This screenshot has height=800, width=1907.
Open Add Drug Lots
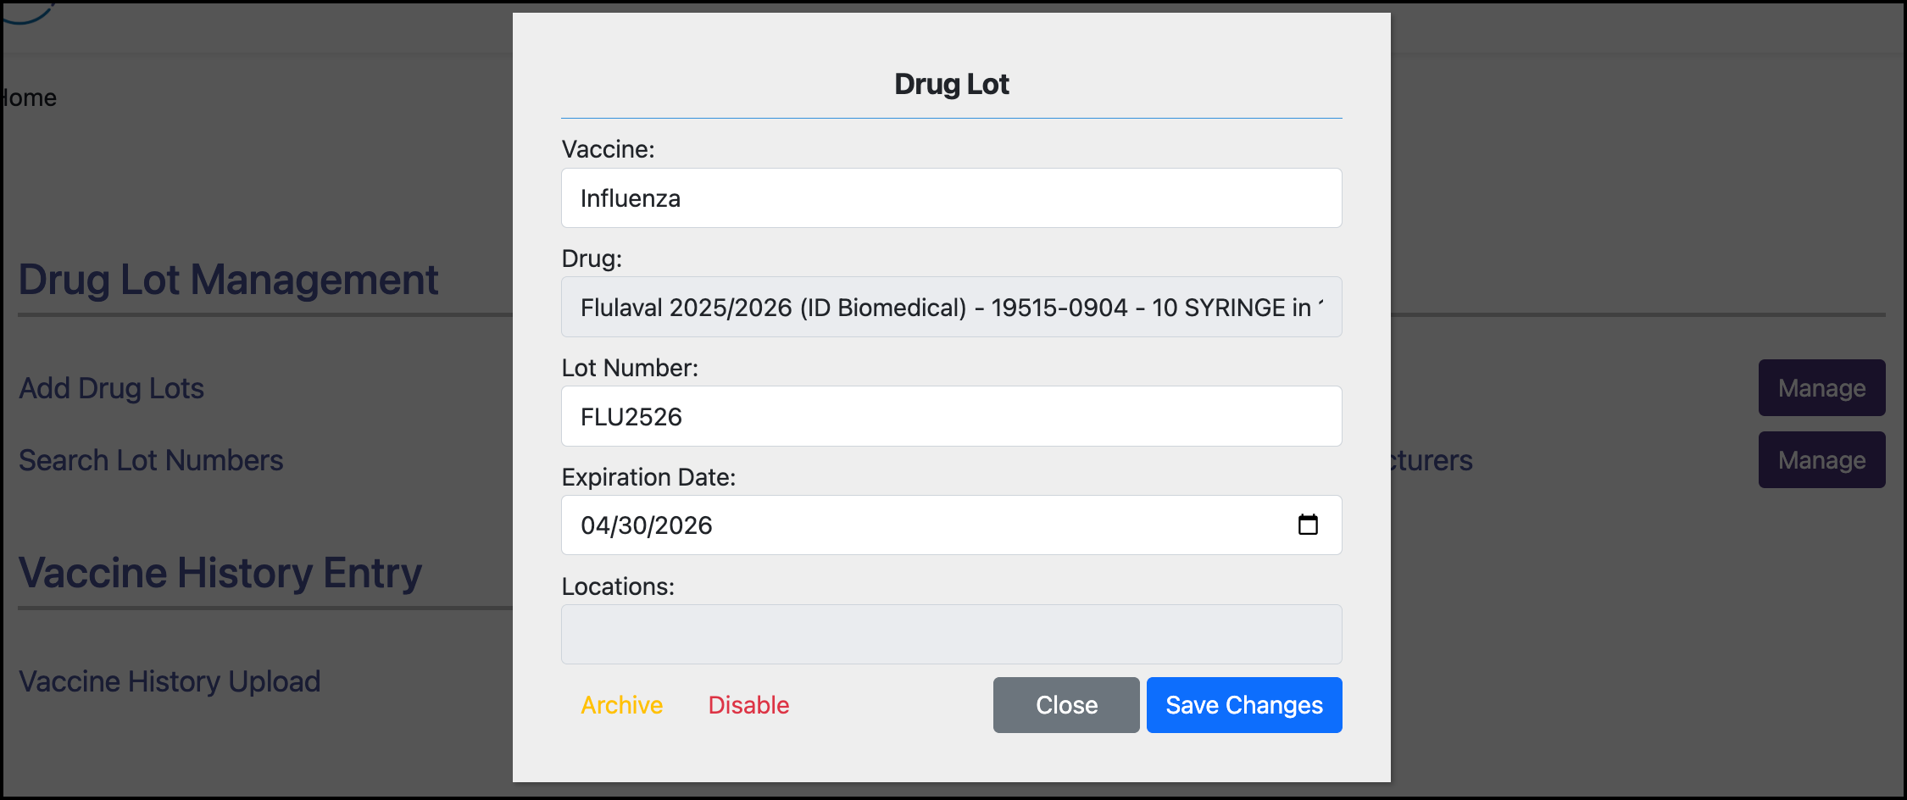(111, 388)
